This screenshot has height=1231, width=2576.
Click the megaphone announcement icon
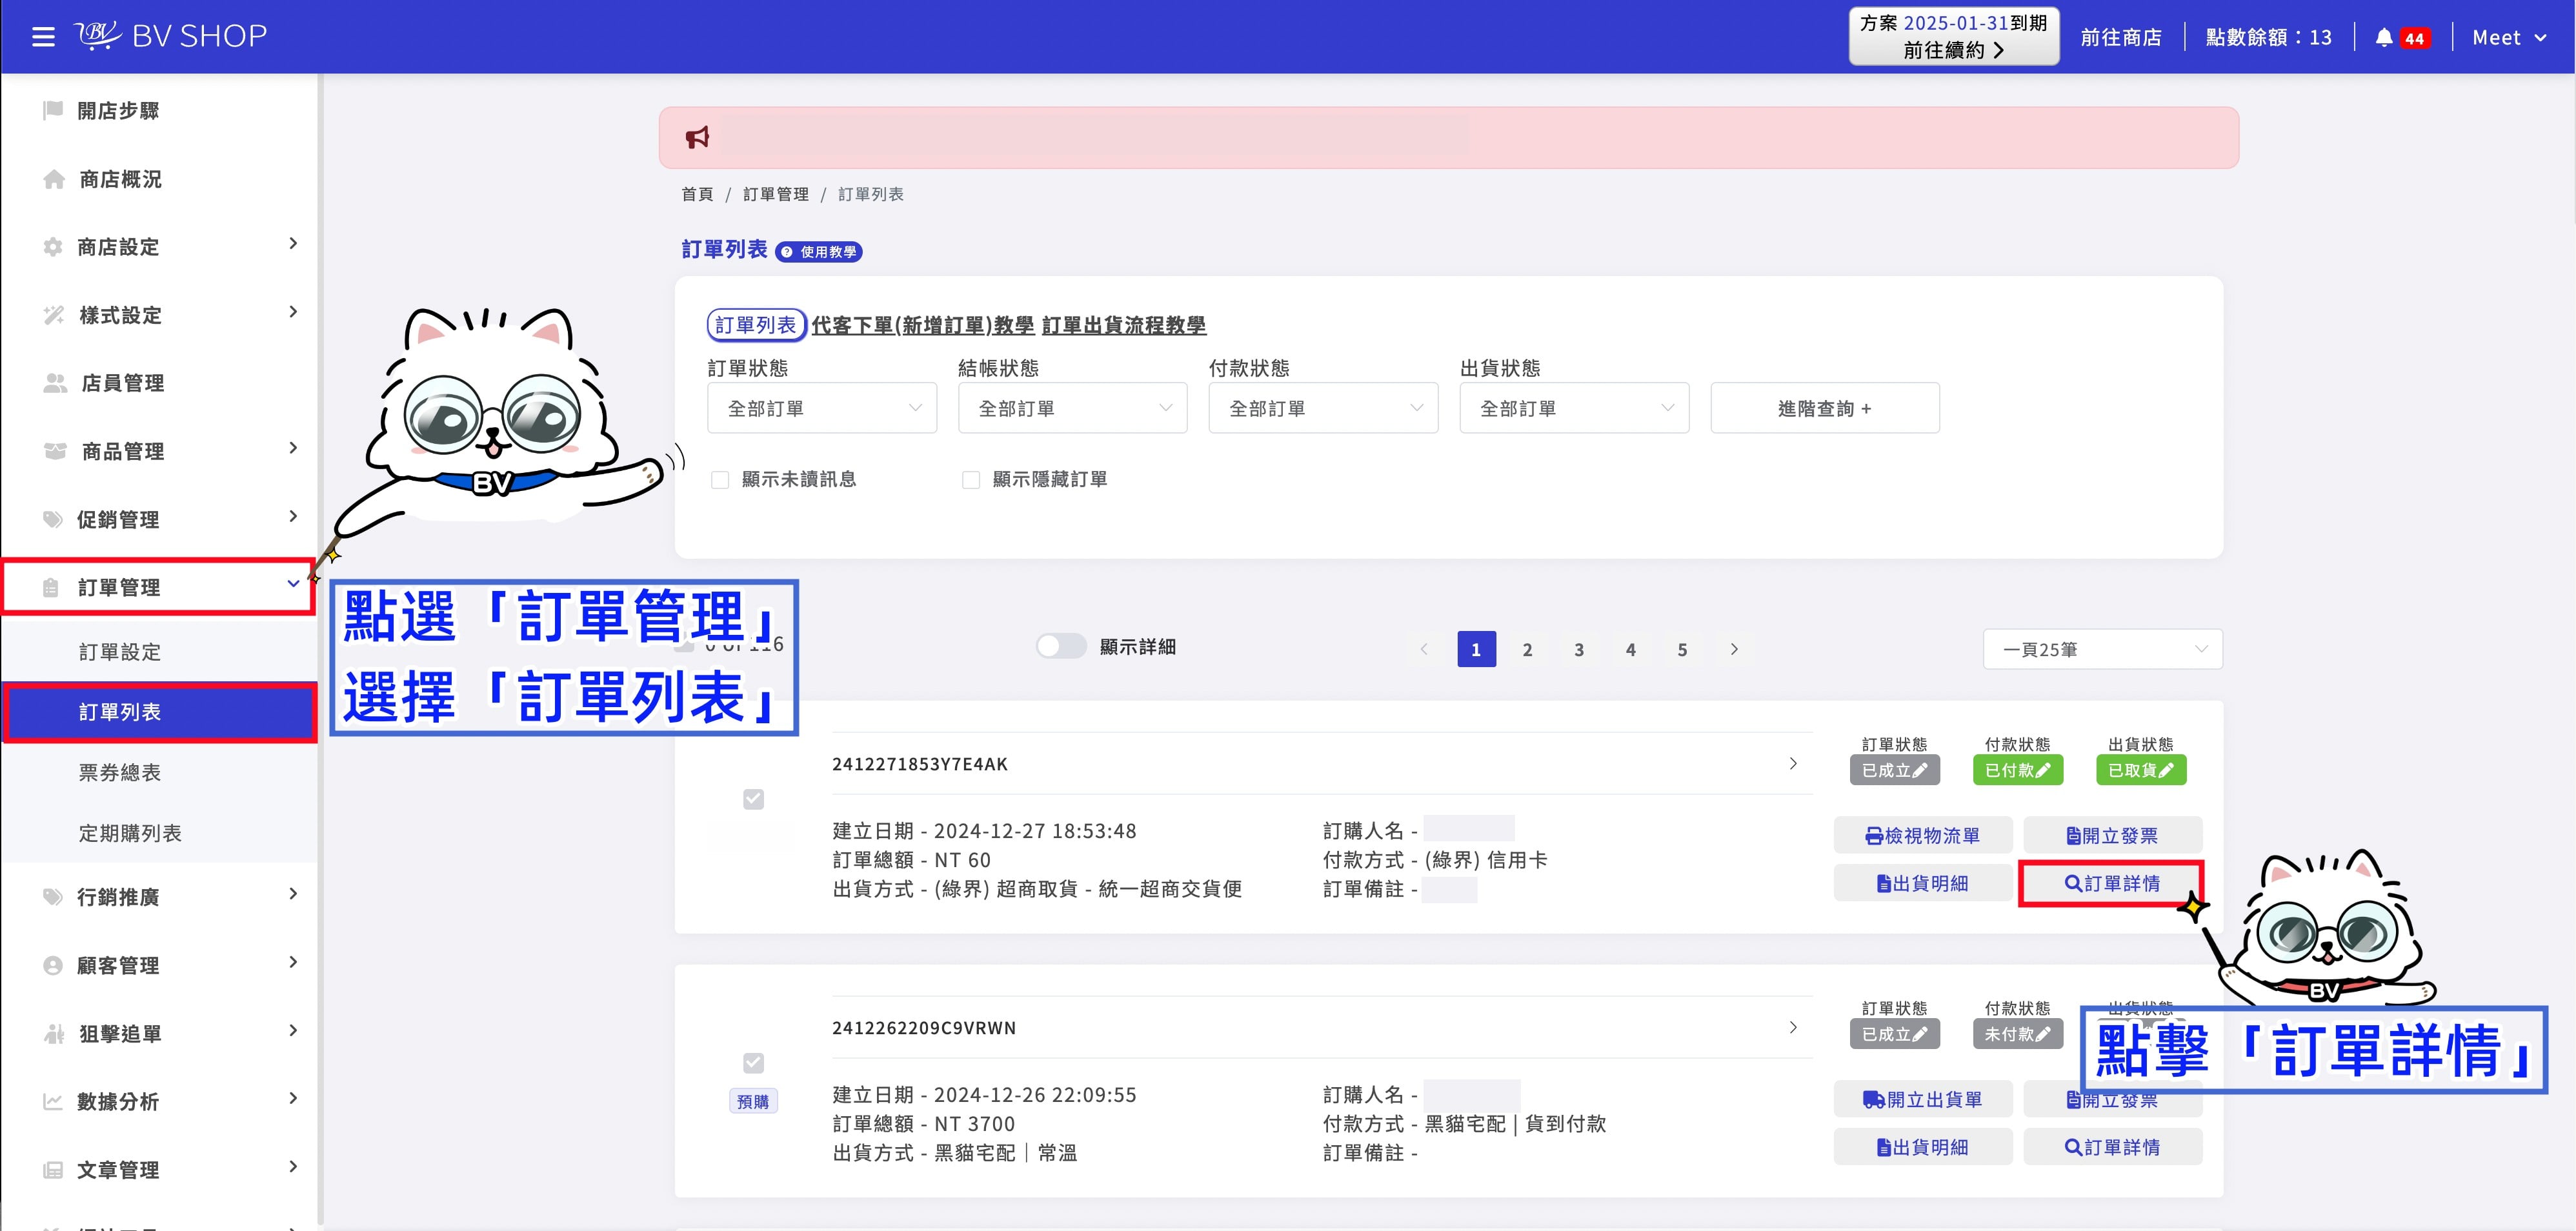697,137
